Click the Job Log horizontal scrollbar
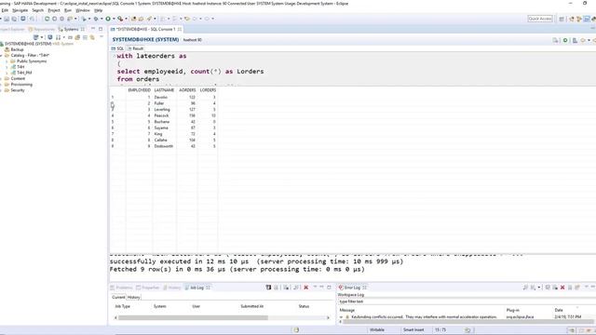Screen dimensions: 596x335 [193, 317]
